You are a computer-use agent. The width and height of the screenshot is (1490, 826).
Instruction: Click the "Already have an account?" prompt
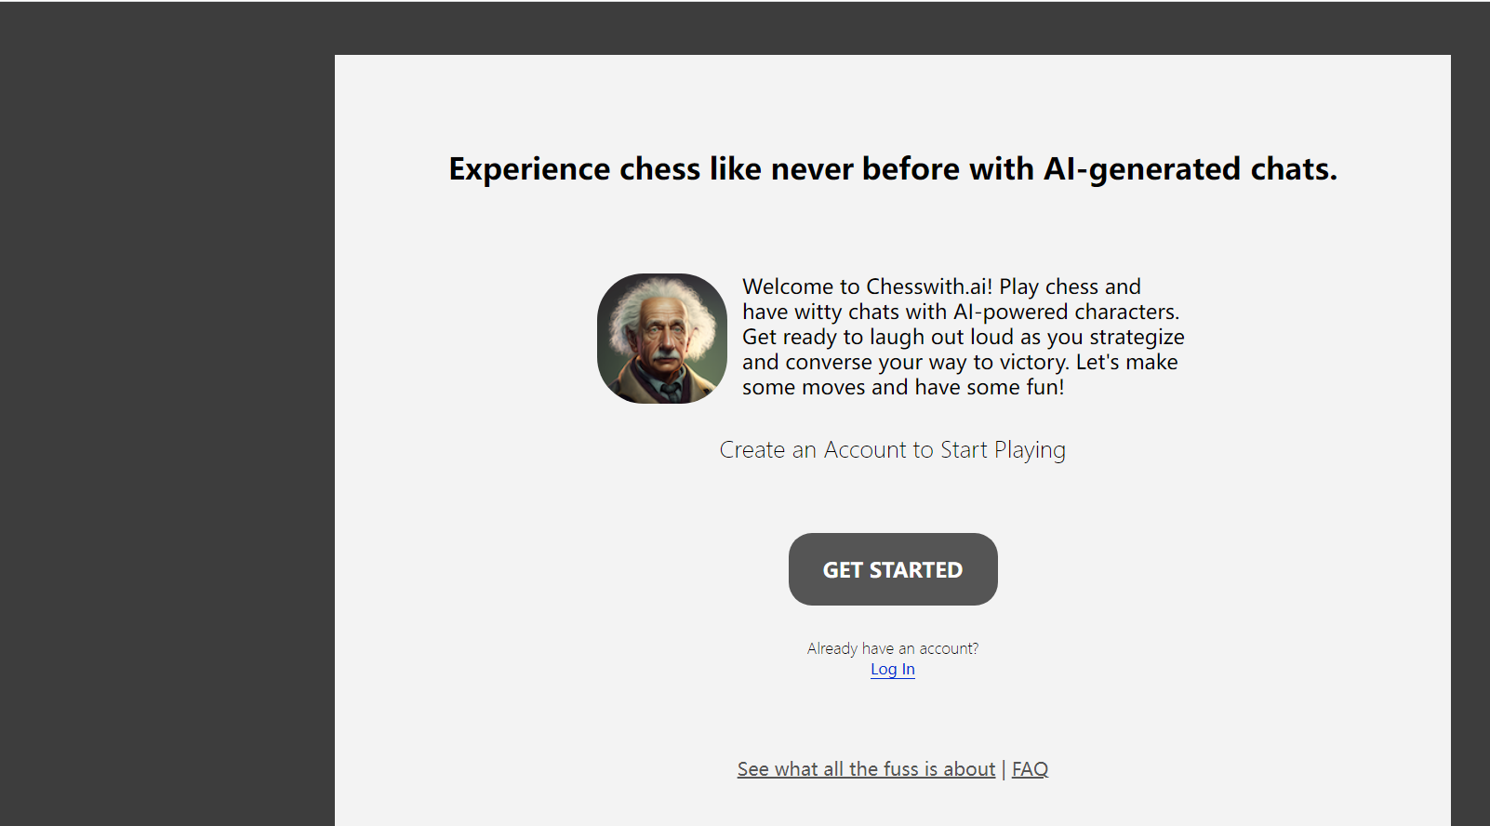click(893, 648)
